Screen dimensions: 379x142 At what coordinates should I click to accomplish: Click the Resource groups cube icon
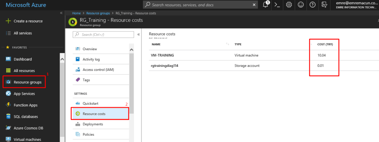tap(8, 82)
